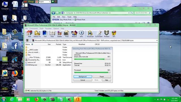Launch the Wizard icon
The width and height of the screenshot is (181, 102).
(74, 34)
